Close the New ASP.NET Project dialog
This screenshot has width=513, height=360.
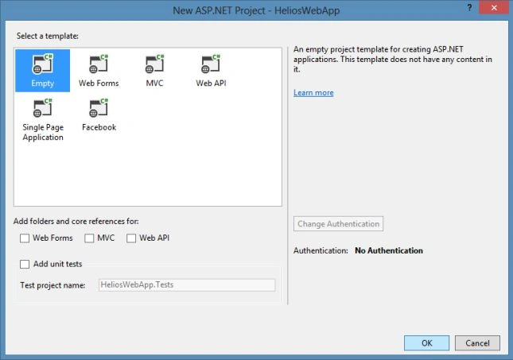point(494,8)
